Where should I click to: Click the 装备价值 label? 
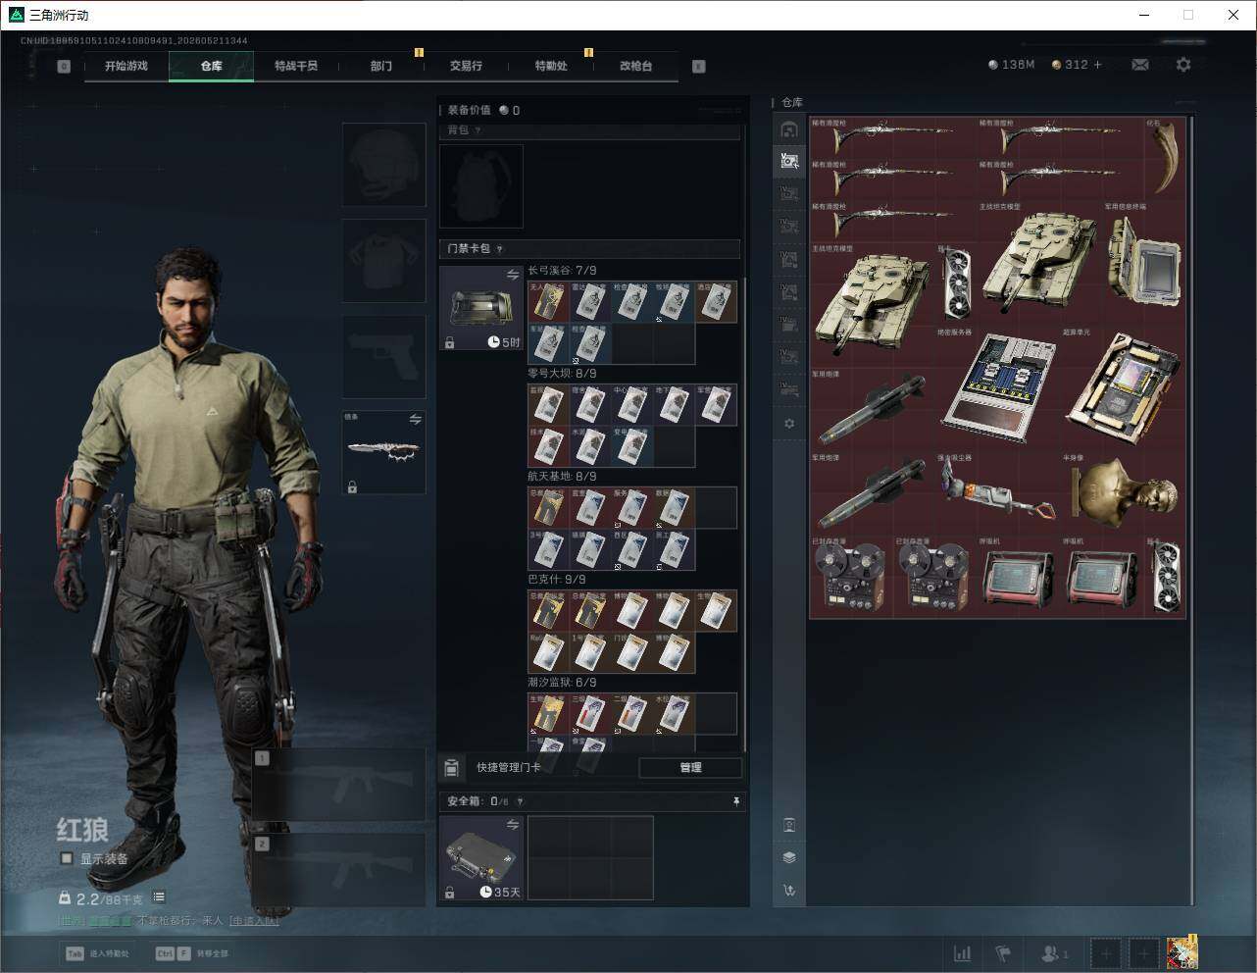click(469, 110)
